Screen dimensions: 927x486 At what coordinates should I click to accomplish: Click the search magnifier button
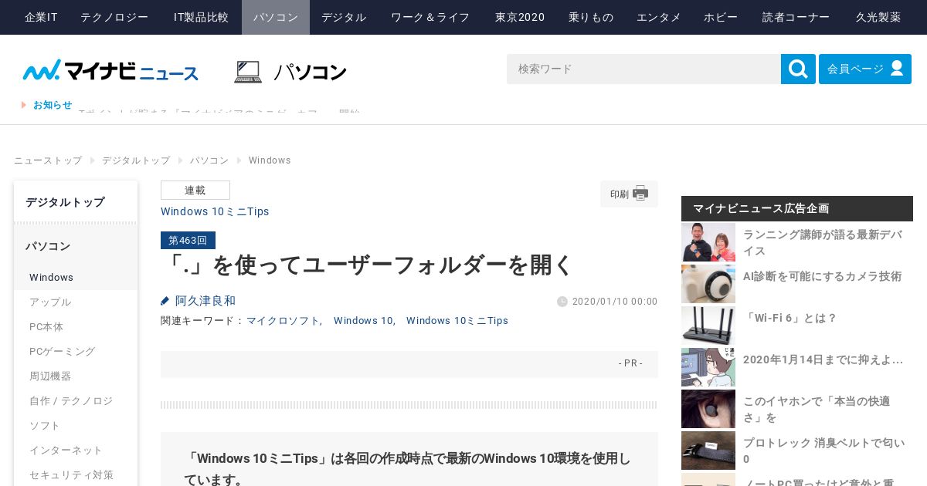coord(798,69)
